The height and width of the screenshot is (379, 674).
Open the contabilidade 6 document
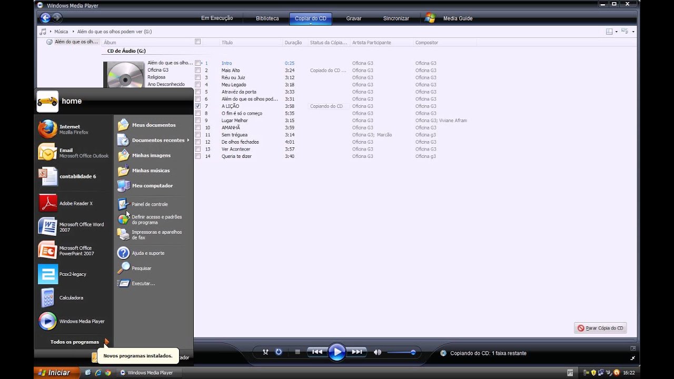(74, 176)
